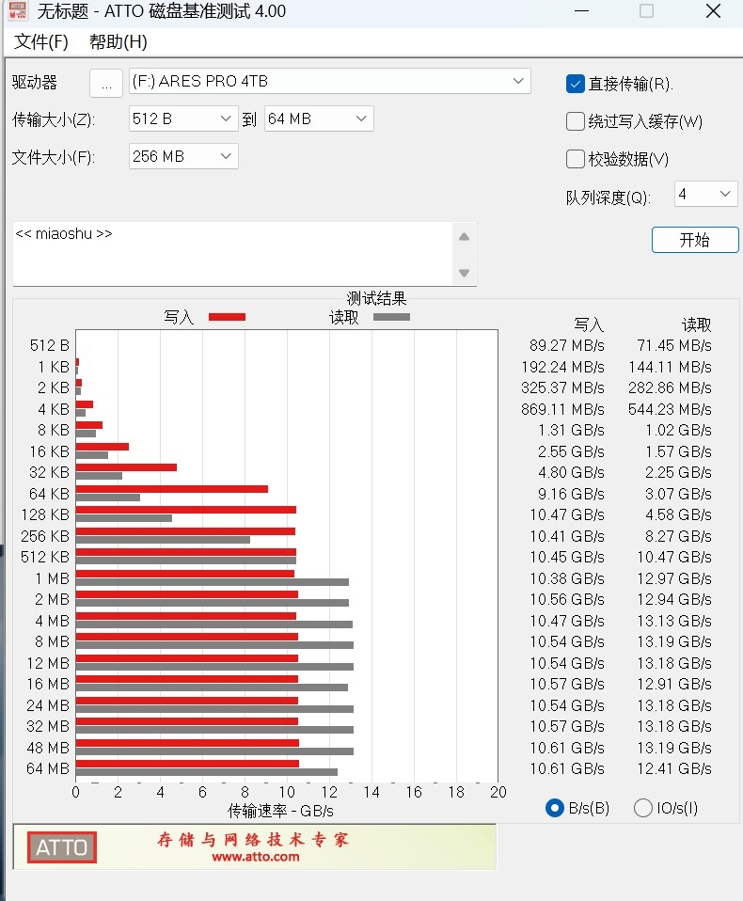This screenshot has height=901, width=743.
Task: Click the 2 MB write value 10.56 GB/s
Action: 567,599
